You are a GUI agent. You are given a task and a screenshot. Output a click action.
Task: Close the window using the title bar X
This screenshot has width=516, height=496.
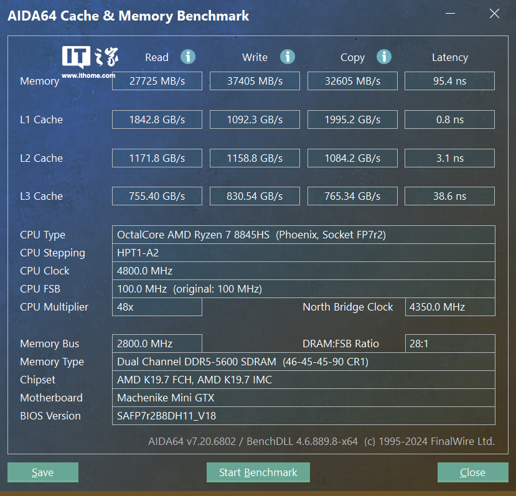click(494, 14)
